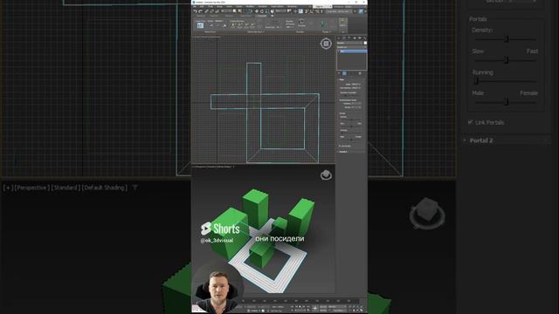559x314 pixels.
Task: Click the Redo arrow in main toolbar
Action: pyautogui.click(x=200, y=11)
